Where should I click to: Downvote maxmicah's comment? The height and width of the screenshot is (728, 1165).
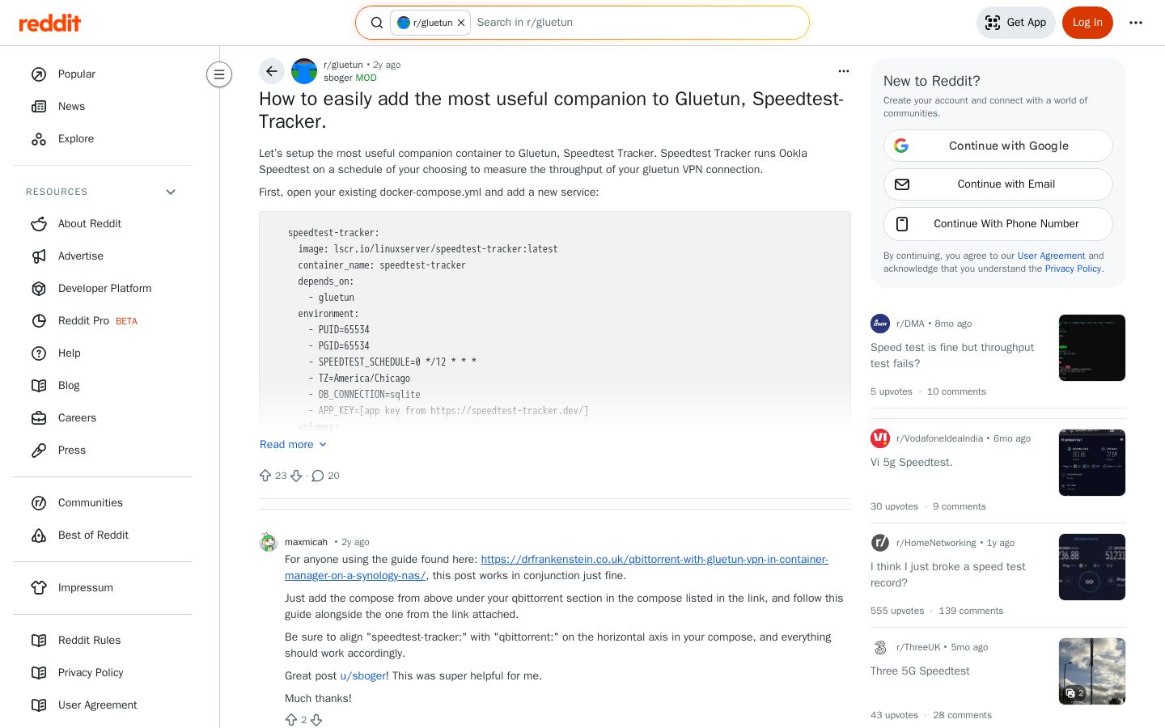coord(316,720)
